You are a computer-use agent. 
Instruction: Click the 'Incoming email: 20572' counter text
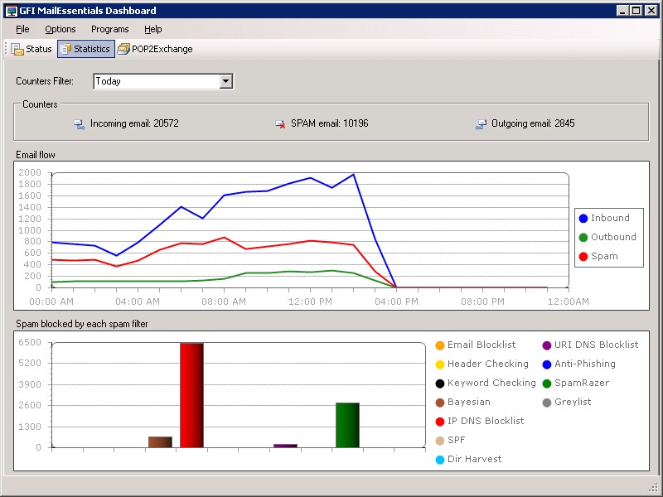pos(134,123)
